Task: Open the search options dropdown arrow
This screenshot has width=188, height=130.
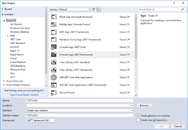Action: 186,9
